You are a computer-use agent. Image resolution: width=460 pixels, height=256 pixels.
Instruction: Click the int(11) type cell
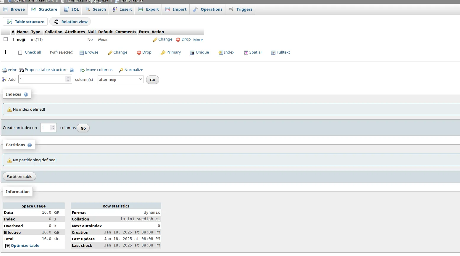37,39
